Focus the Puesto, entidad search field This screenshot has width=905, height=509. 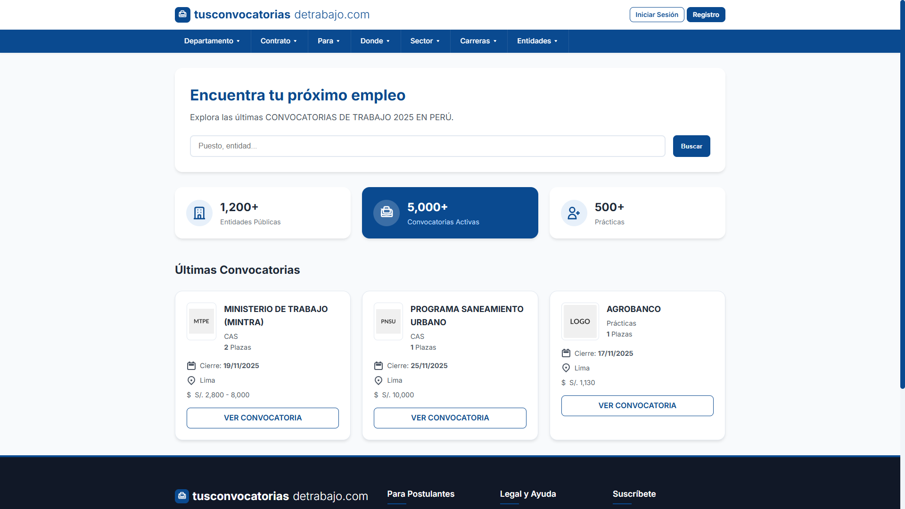(428, 146)
